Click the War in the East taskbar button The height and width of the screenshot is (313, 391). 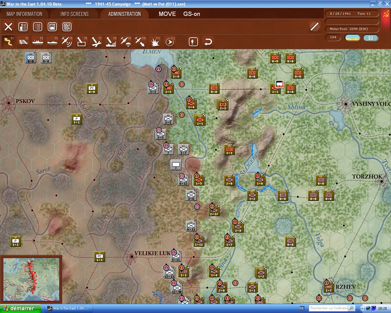(x=68, y=308)
